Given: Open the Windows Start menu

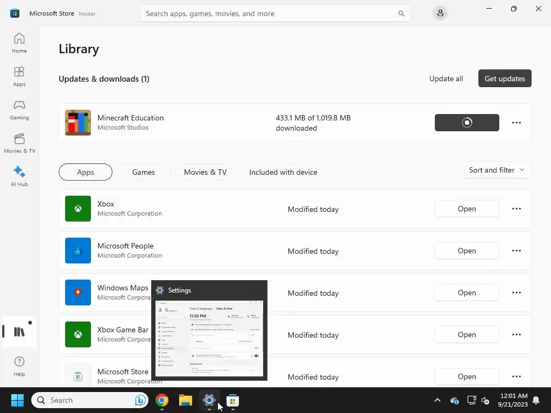Looking at the screenshot, I should click(x=17, y=400).
